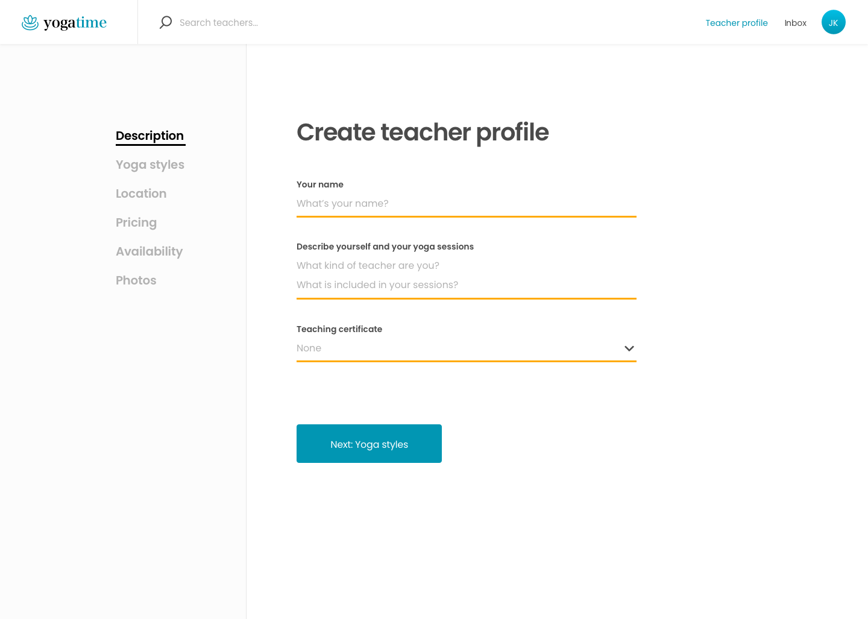Switch to the Yoga styles section
The image size is (868, 619).
point(149,165)
